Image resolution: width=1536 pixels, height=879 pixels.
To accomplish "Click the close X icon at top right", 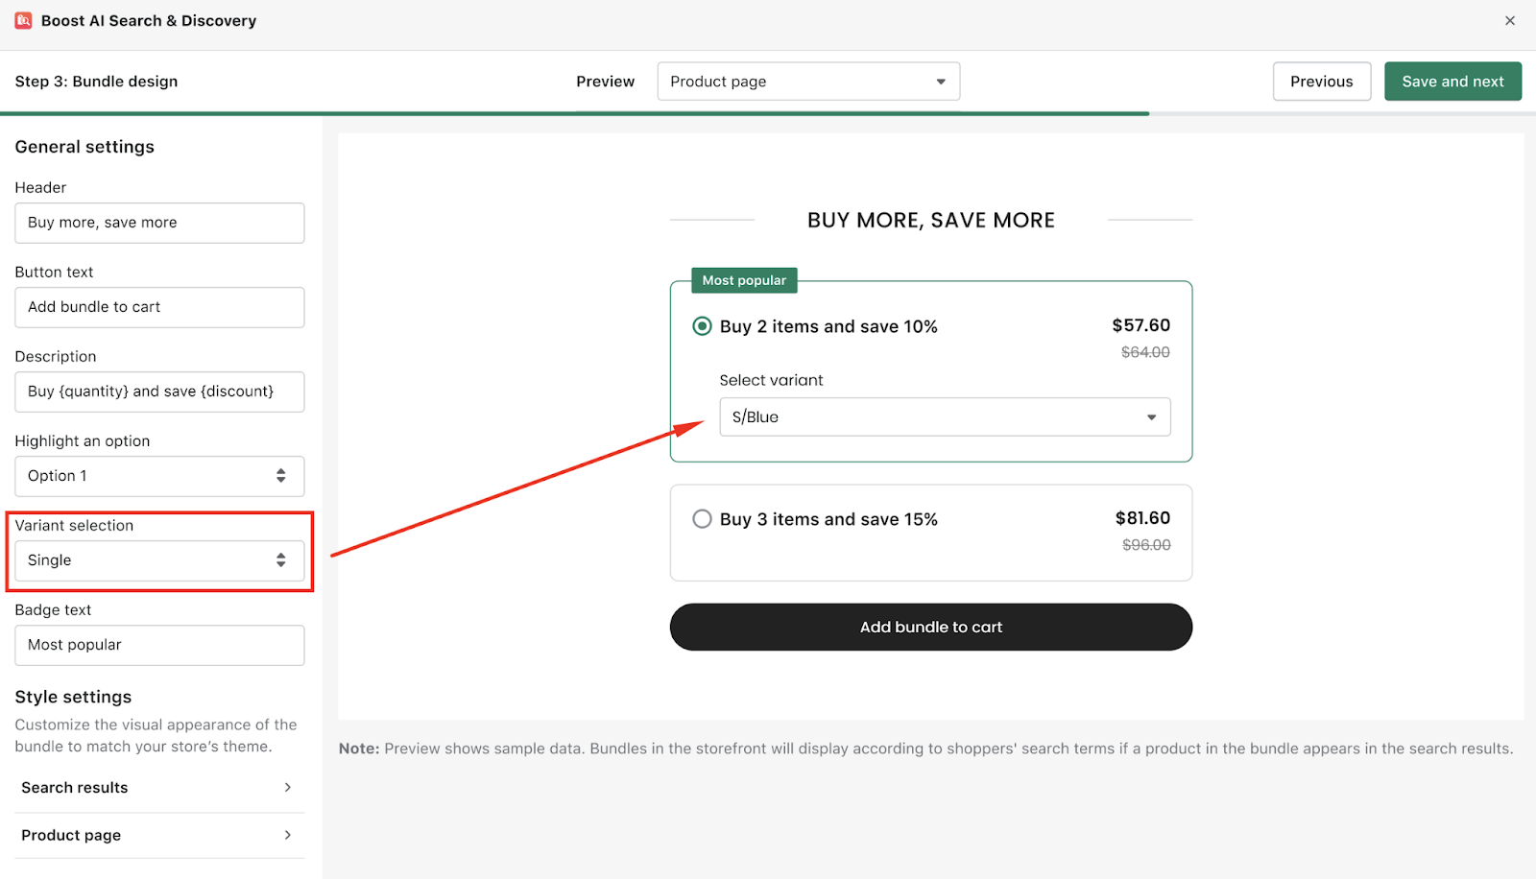I will pyautogui.click(x=1510, y=19).
